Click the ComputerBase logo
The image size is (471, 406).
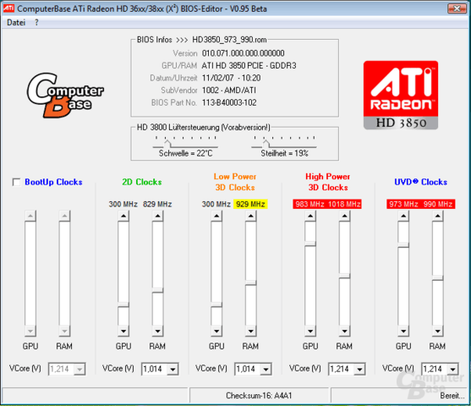pos(65,95)
